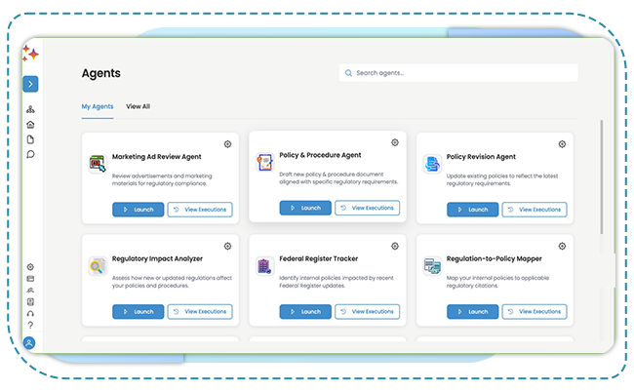Launch the Regulation-to-Policy Mapper
The height and width of the screenshot is (390, 634).
473,312
